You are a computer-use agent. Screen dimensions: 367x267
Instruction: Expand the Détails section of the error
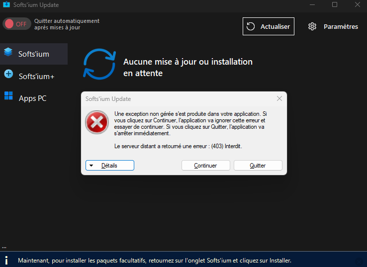pyautogui.click(x=110, y=166)
